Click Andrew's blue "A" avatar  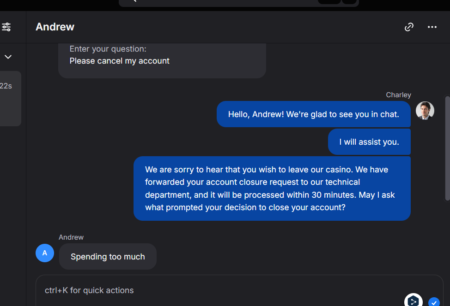[x=45, y=253]
